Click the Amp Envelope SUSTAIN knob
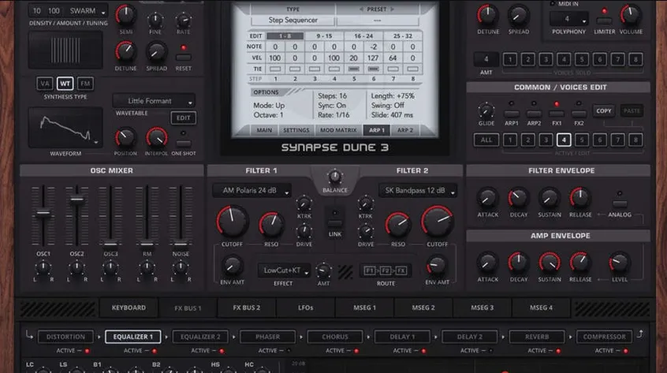 550,263
